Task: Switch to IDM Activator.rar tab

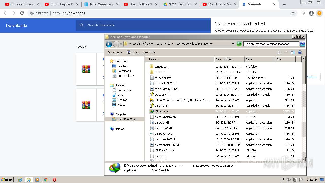Action: pos(181,4)
